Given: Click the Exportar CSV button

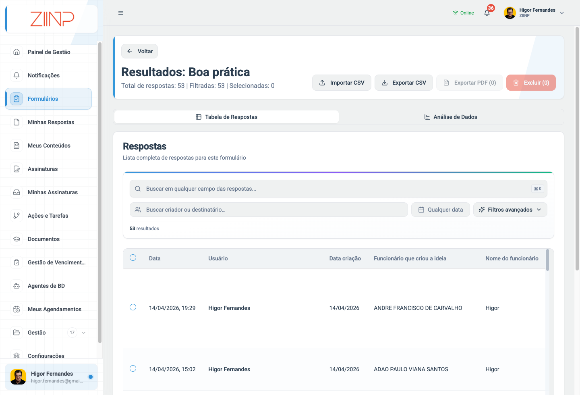Looking at the screenshot, I should (x=404, y=83).
